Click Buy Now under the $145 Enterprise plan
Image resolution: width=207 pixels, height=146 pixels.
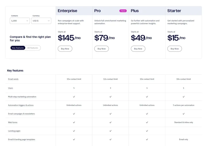click(x=65, y=49)
